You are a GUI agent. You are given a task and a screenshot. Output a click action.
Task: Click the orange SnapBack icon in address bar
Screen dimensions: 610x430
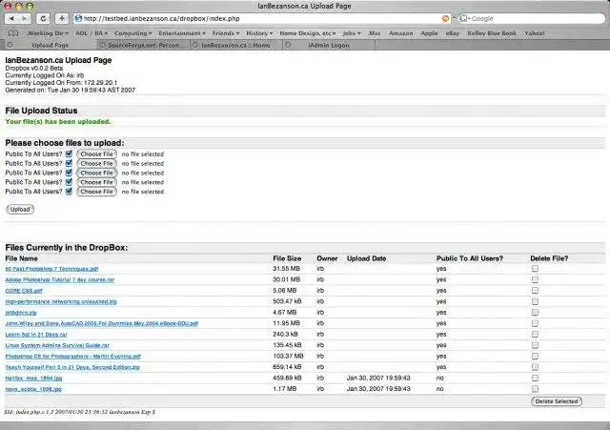[445, 18]
